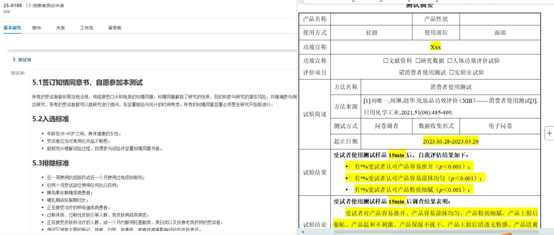Image resolution: width=554 pixels, height=235 pixels.
Task: Click the bullet 年龄在18-45岁之间
Action: [x=84, y=133]
